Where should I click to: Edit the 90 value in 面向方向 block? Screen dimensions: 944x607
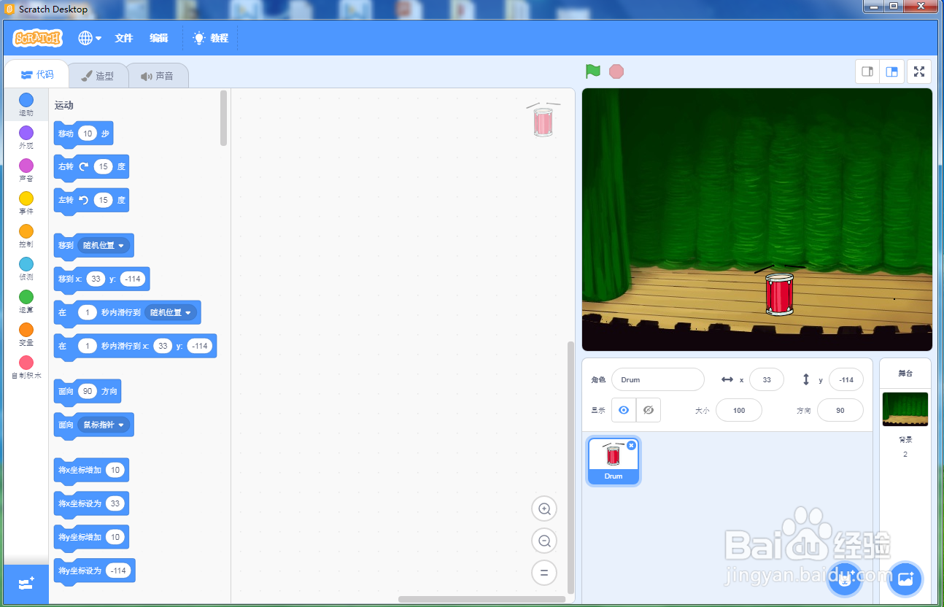[88, 391]
